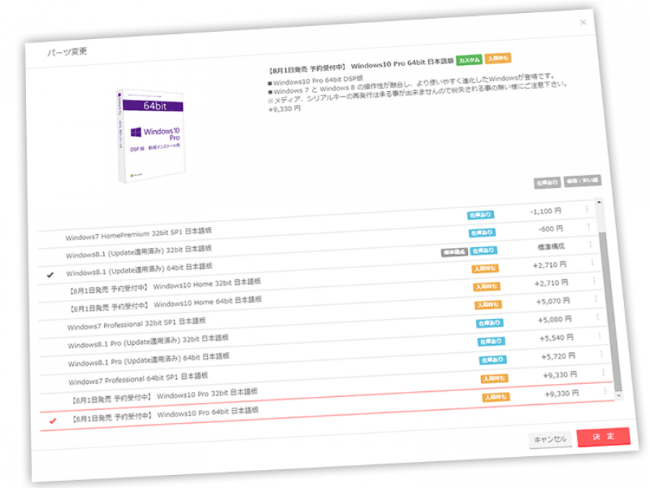Select Windows7 Professional 32bit SP1 日本語版
650x488 pixels.
(x=136, y=324)
